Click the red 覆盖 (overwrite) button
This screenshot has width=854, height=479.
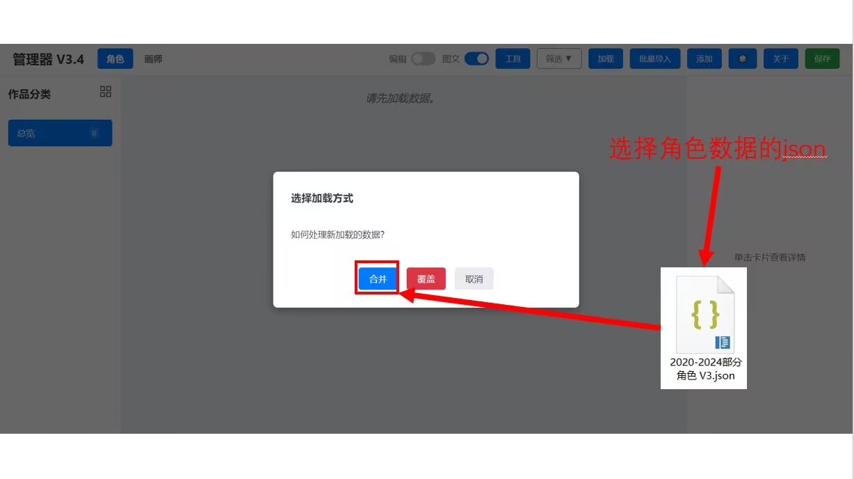tap(426, 278)
